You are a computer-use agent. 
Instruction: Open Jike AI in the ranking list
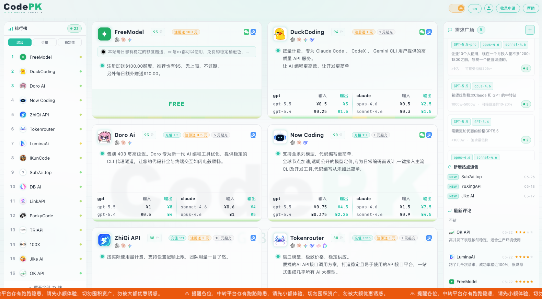pyautogui.click(x=45, y=259)
